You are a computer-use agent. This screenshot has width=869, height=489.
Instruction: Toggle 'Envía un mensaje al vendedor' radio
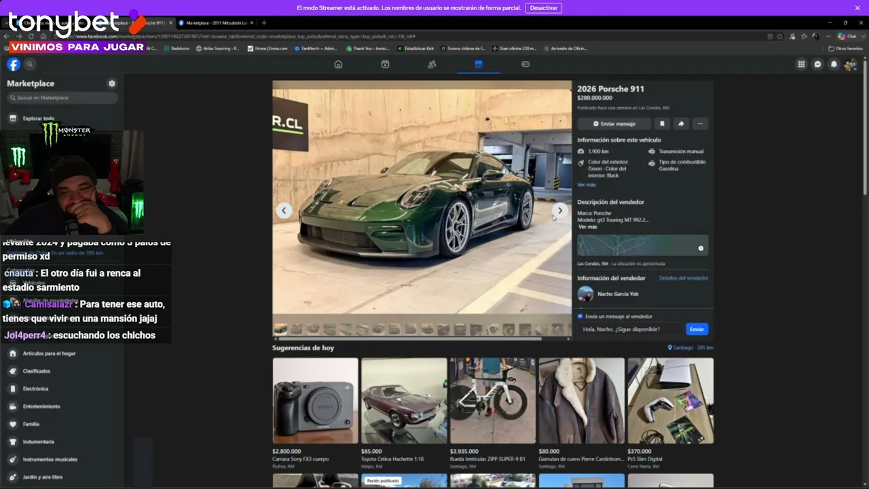(x=580, y=316)
